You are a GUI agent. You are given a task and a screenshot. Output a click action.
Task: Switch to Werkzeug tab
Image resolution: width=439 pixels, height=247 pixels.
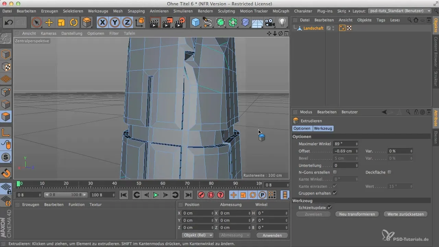(x=323, y=128)
